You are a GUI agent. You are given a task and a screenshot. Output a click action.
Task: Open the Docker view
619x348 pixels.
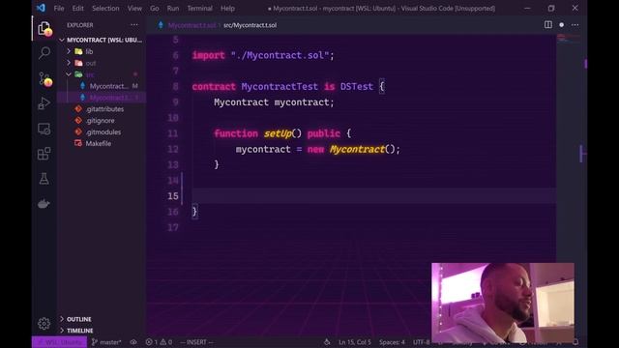pos(44,204)
